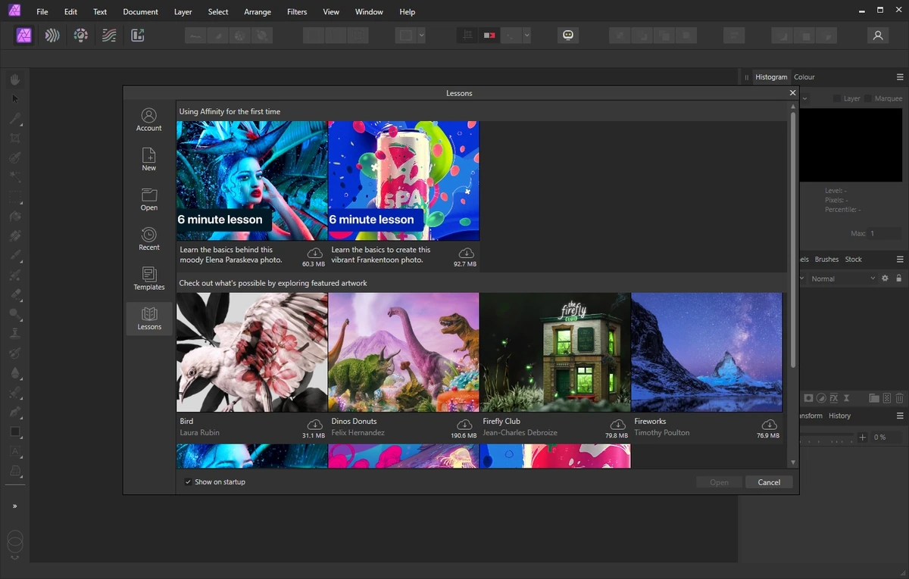
Task: Click the layer FX icon
Action: 834,398
